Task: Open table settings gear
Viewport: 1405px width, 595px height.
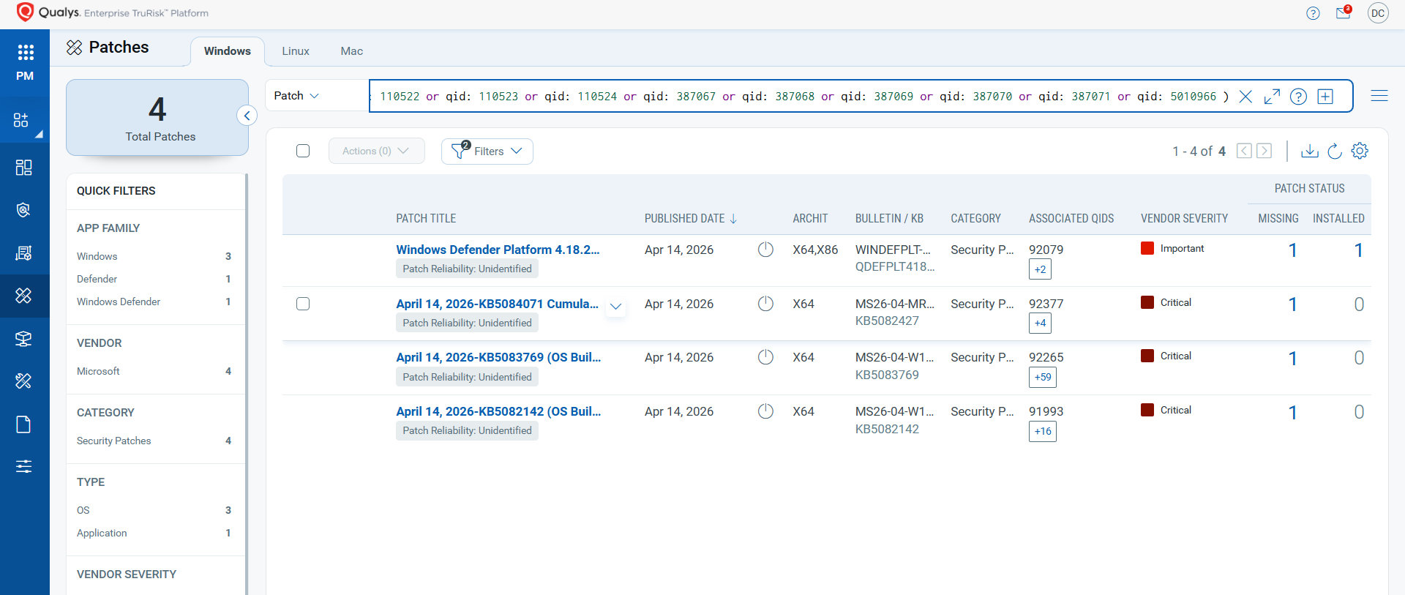Action: click(1360, 151)
